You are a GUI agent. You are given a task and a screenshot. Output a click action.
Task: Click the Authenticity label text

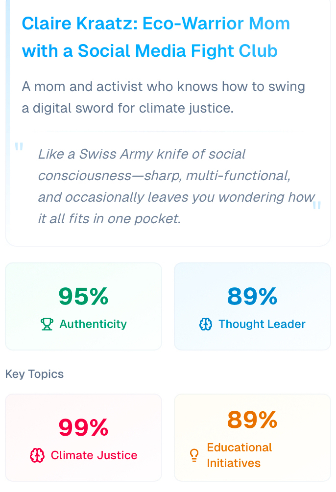click(93, 324)
